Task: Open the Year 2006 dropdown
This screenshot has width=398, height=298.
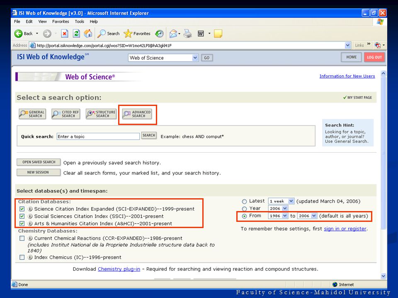Action: (x=278, y=208)
